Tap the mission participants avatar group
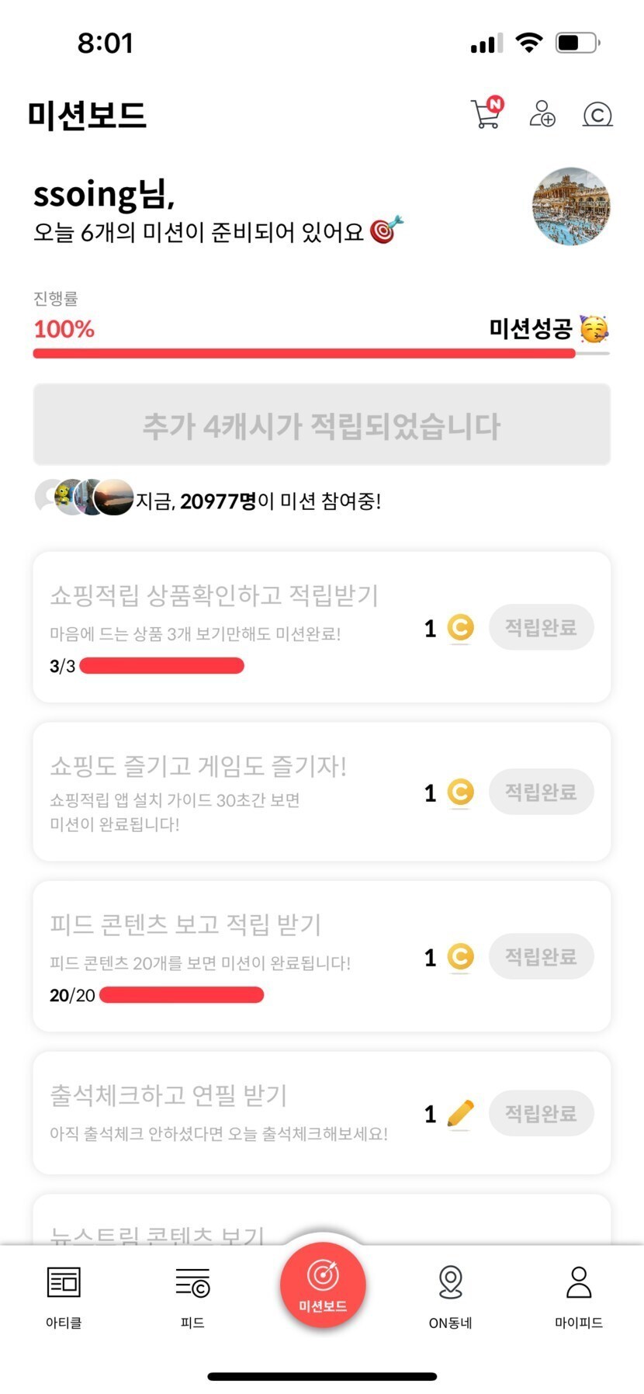Viewport: 644px width, 1394px height. point(85,498)
